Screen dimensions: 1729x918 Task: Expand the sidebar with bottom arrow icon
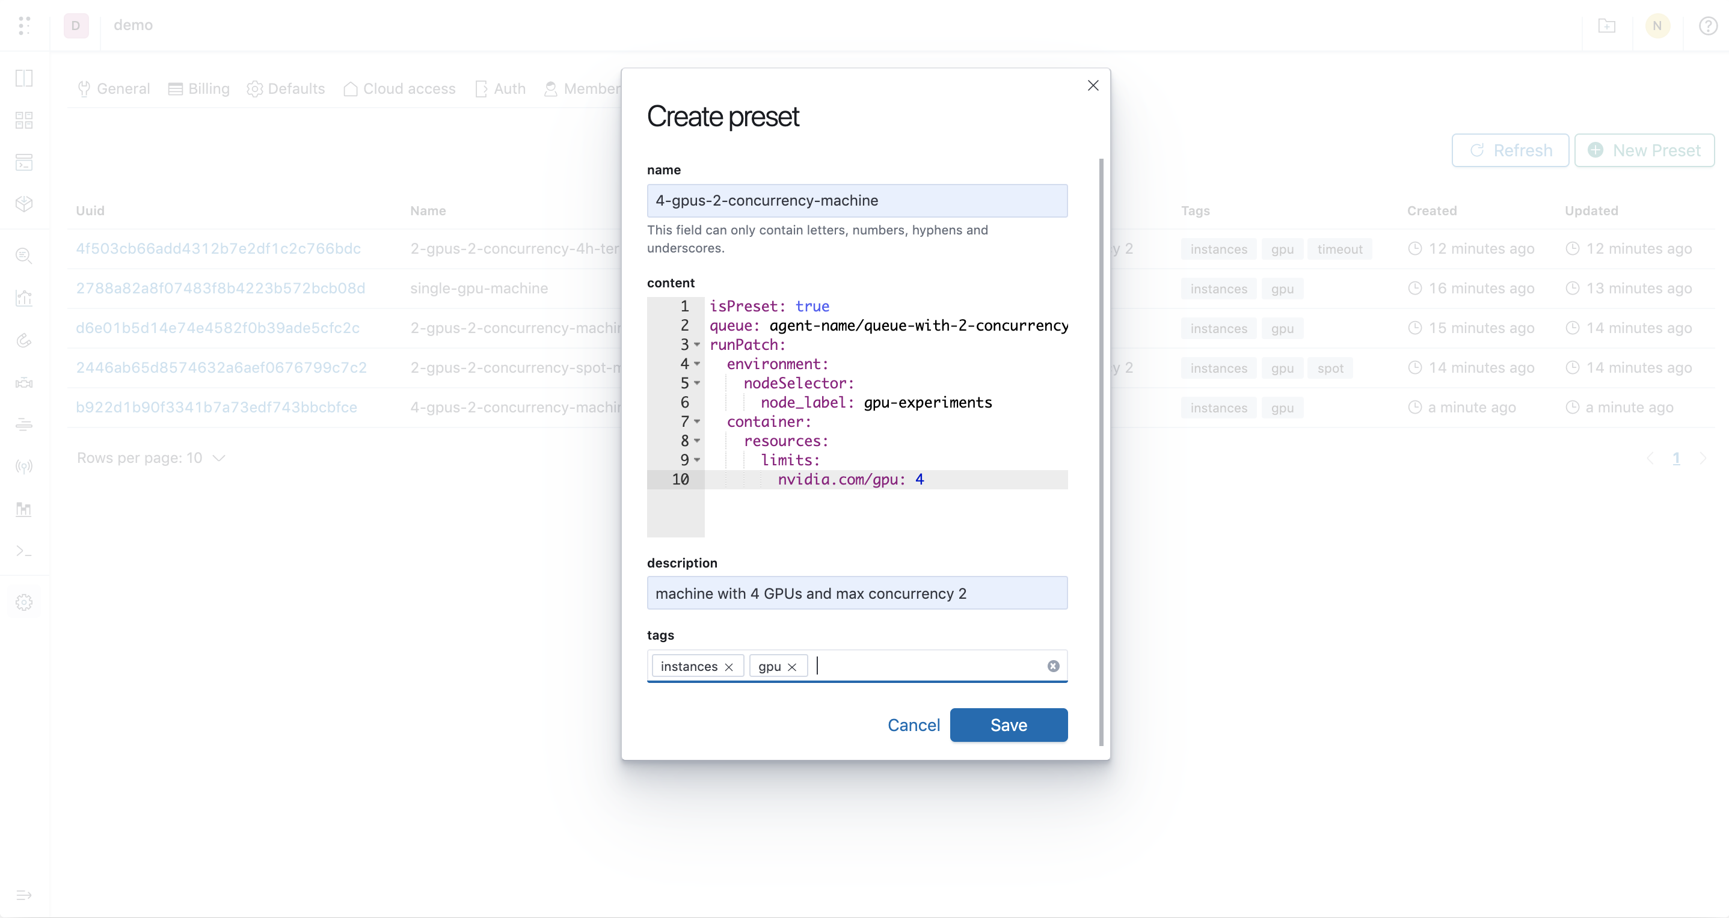[24, 895]
